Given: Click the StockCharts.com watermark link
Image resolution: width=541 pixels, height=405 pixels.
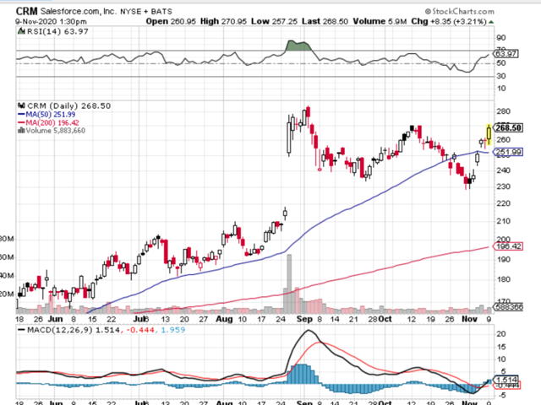Looking at the screenshot, I should (x=460, y=11).
